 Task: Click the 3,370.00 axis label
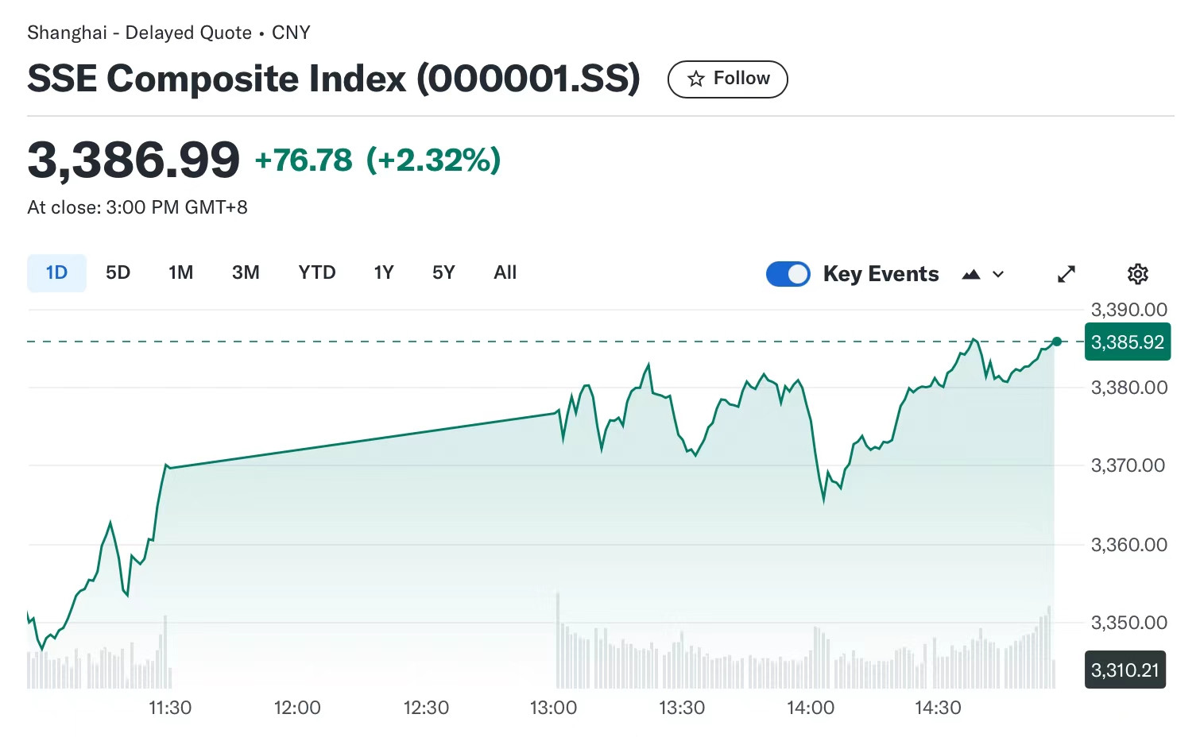click(1129, 465)
